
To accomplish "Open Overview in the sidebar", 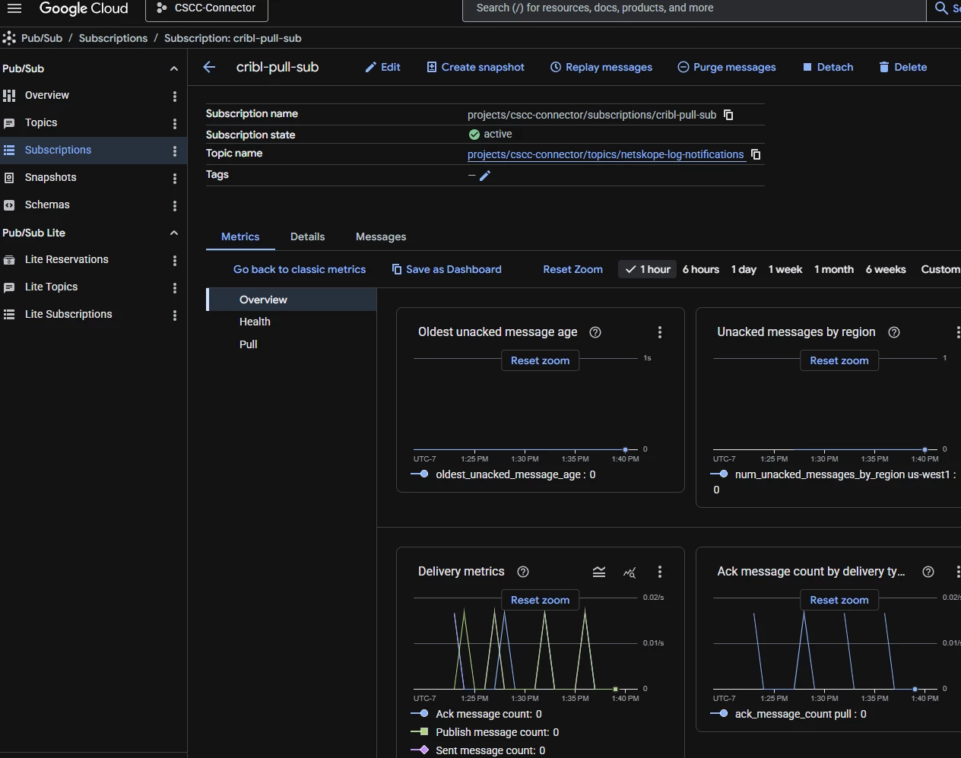I will click(47, 95).
